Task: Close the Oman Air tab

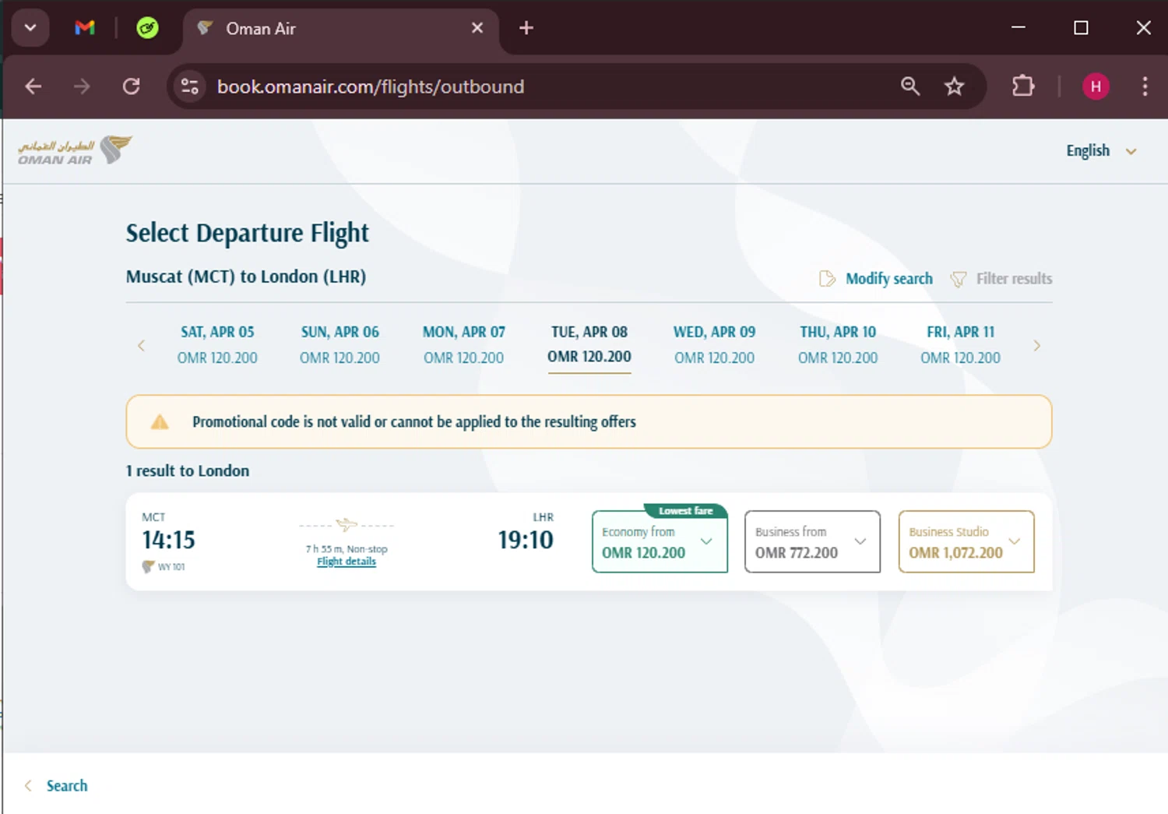Action: point(477,28)
